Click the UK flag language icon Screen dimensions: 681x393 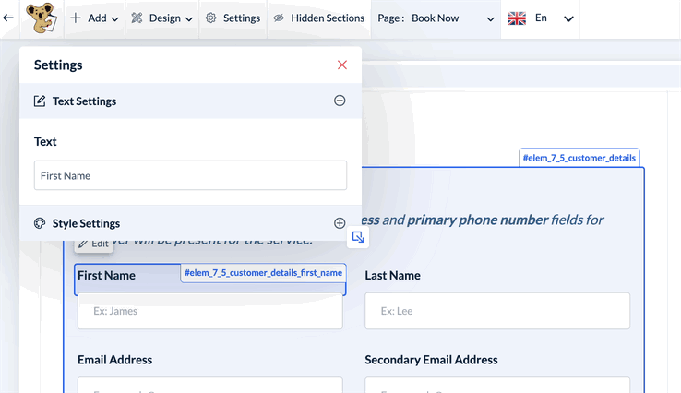517,18
